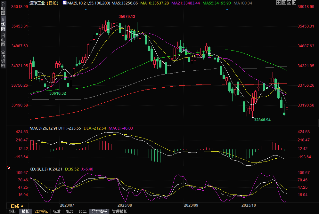Click the fourth chart tool icon at top right
319x214 pixels.
tap(294, 3)
